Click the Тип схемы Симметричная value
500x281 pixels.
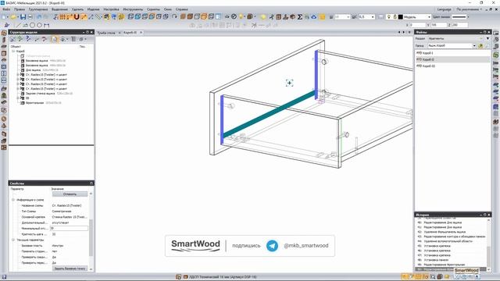[x=62, y=212]
